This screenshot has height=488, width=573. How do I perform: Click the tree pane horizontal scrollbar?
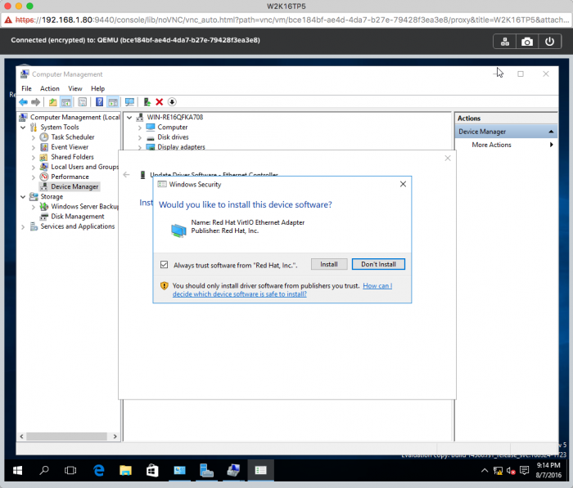click(66, 437)
